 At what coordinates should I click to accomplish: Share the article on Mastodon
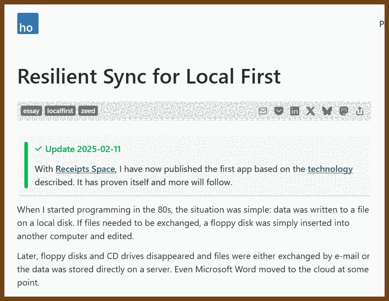point(343,111)
